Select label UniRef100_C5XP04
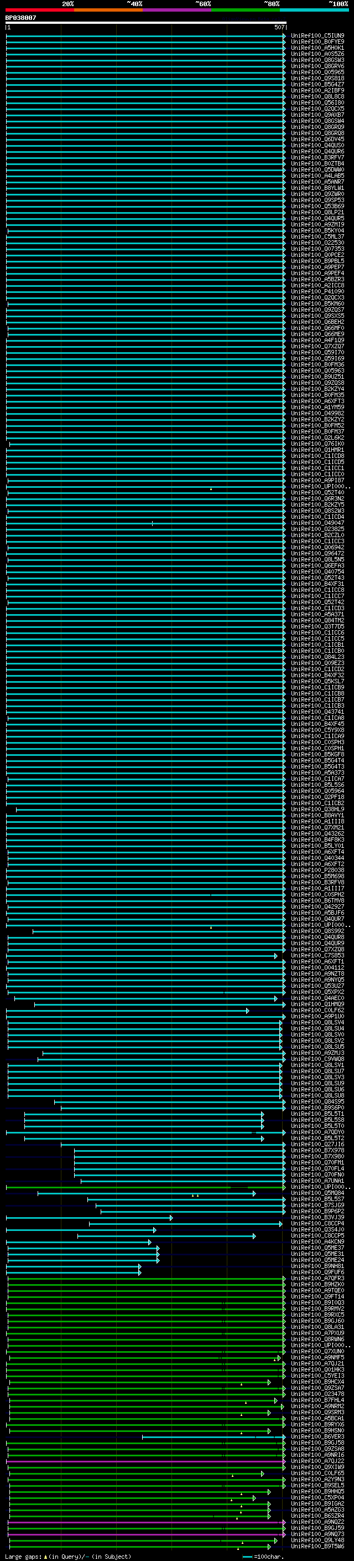Image resolution: width=354 pixels, height=1561 pixels. [317, 1497]
